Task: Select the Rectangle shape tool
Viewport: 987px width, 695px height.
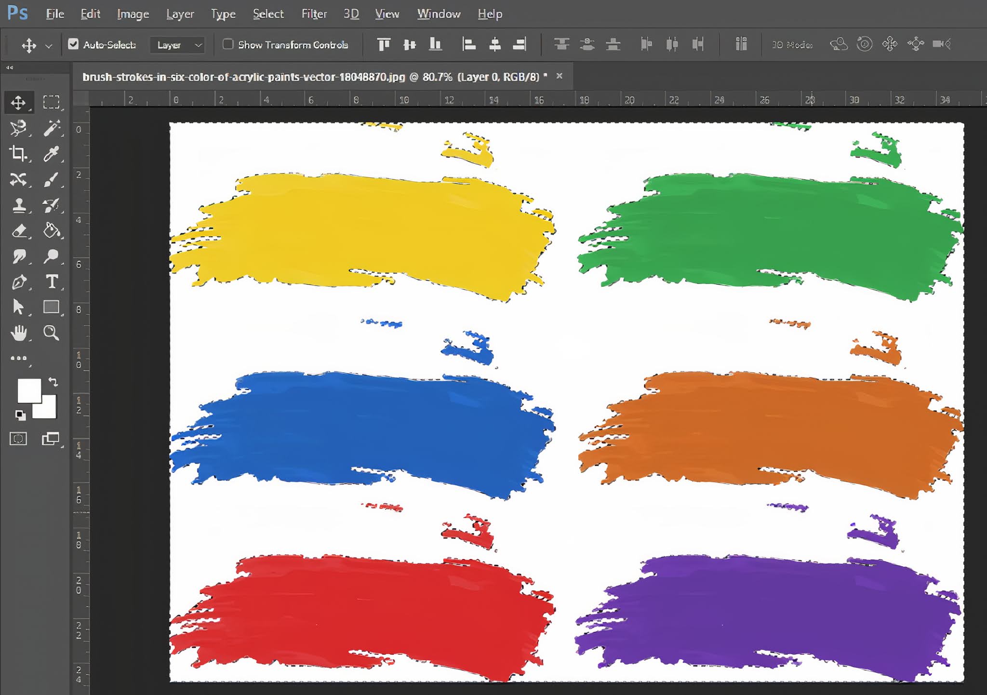Action: pyautogui.click(x=51, y=307)
